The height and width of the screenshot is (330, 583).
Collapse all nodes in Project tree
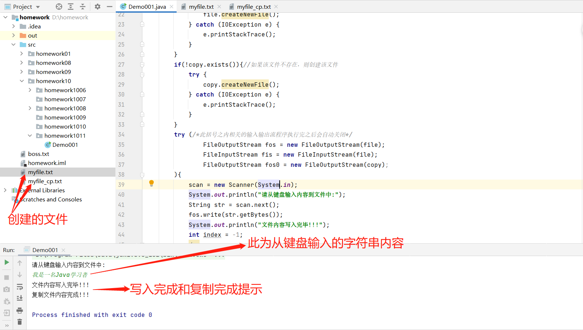coord(83,6)
